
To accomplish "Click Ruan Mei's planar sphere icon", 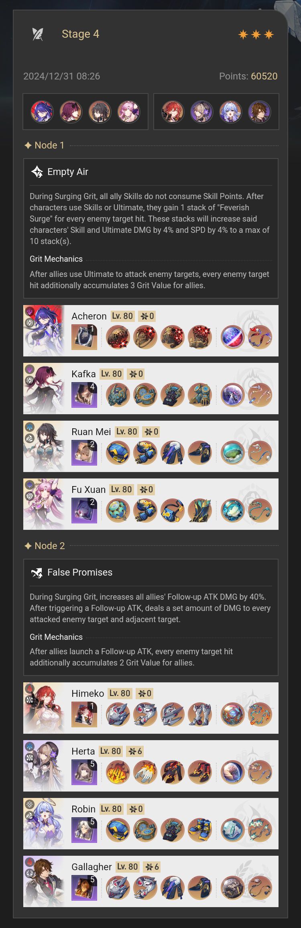I will [x=233, y=453].
